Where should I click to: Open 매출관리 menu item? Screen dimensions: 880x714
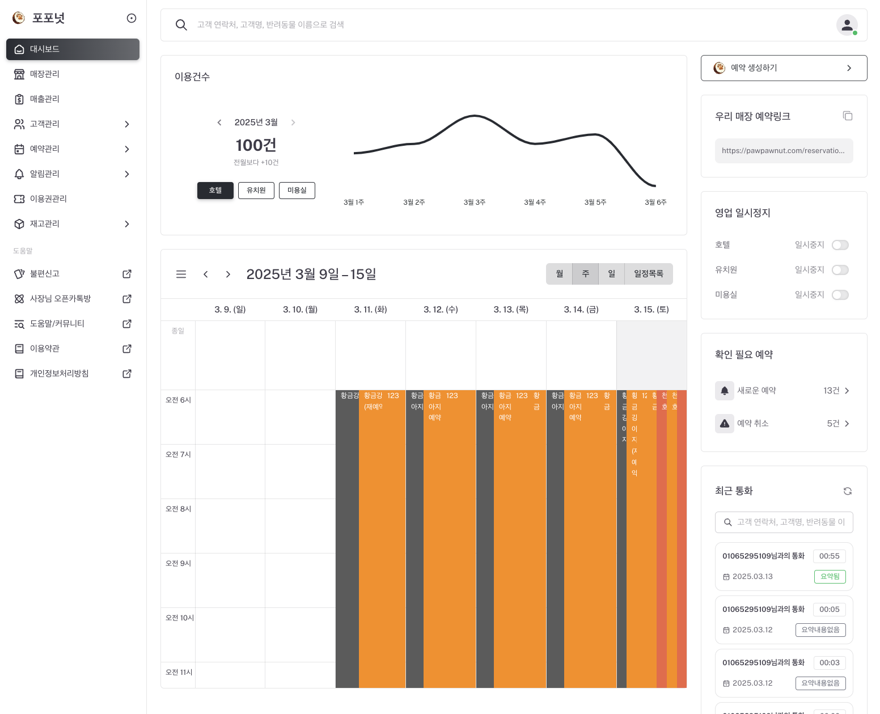[x=73, y=99]
